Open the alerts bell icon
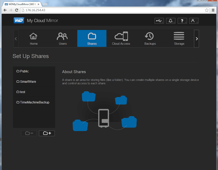Viewport: 218px width, 170px height. click(171, 21)
